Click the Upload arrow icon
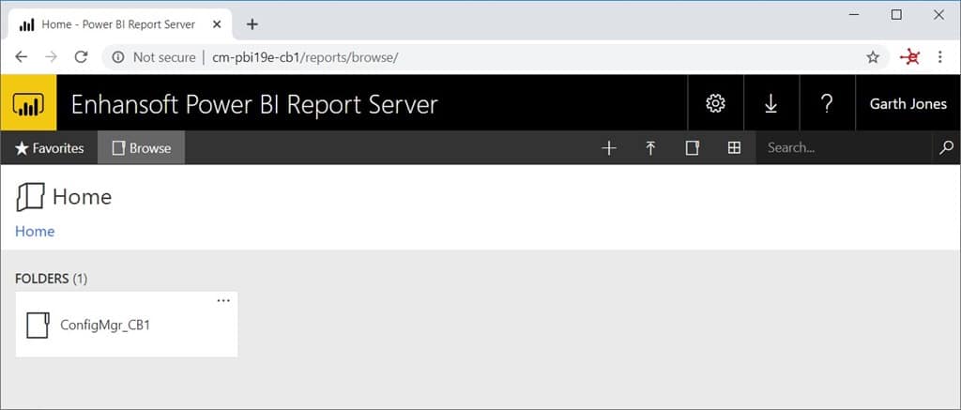This screenshot has width=961, height=410. click(x=650, y=148)
